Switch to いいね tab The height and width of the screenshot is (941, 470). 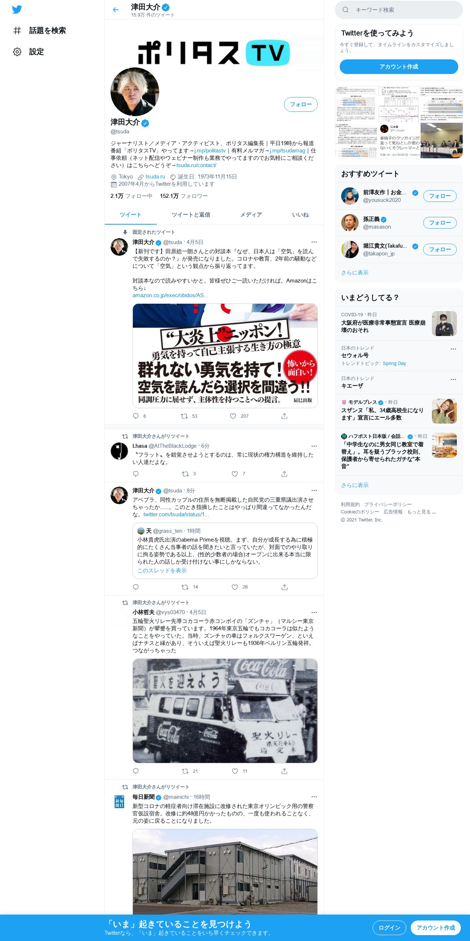300,215
